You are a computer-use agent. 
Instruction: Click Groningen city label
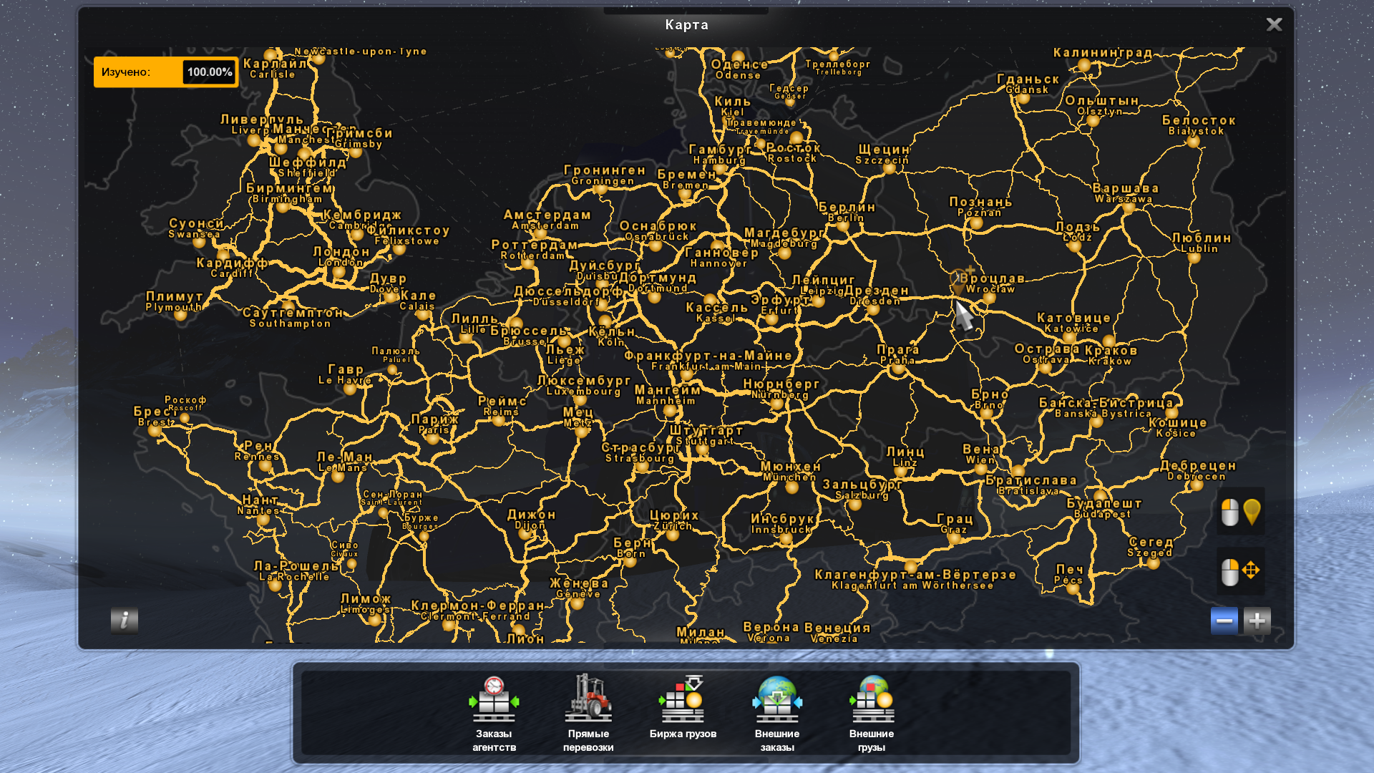point(603,181)
